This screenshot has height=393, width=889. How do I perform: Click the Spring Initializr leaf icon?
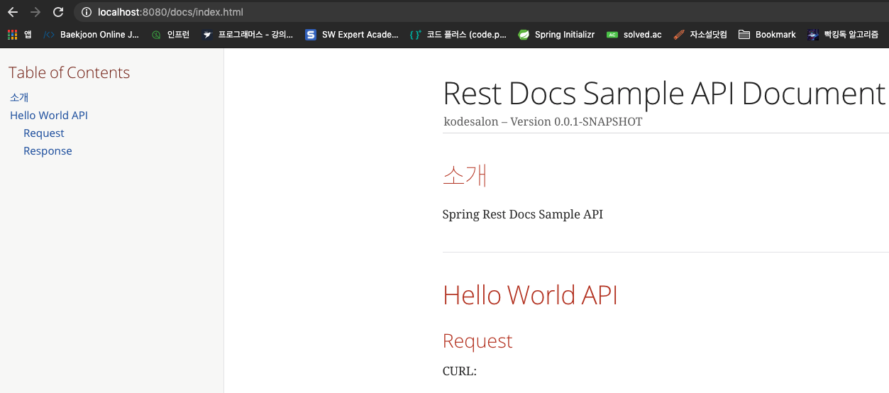pos(524,34)
